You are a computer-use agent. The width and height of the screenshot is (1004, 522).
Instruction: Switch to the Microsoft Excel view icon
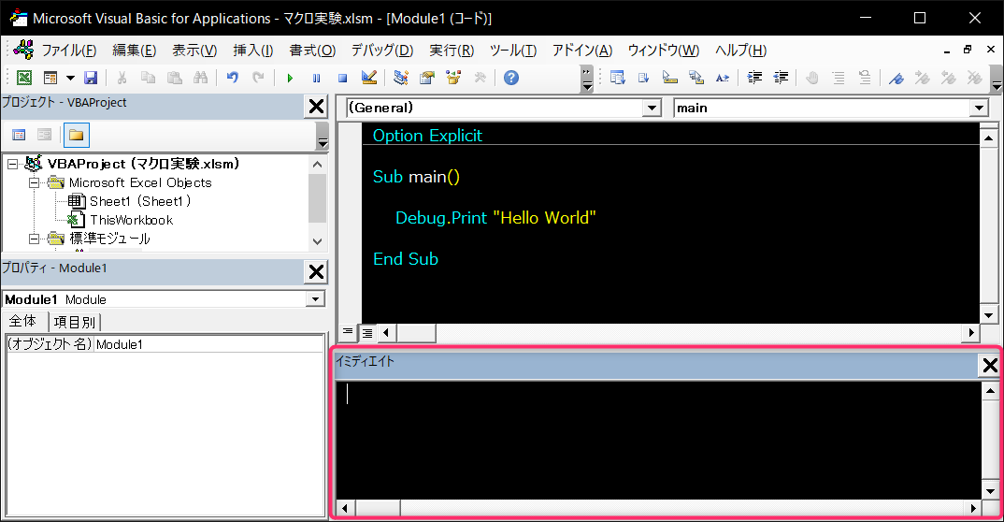24,79
